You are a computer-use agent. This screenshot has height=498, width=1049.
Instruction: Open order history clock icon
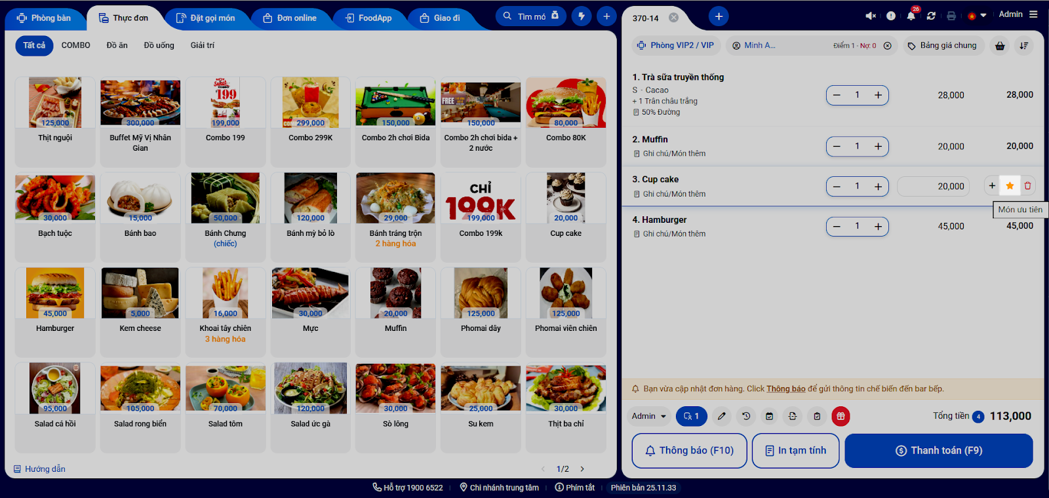point(746,416)
